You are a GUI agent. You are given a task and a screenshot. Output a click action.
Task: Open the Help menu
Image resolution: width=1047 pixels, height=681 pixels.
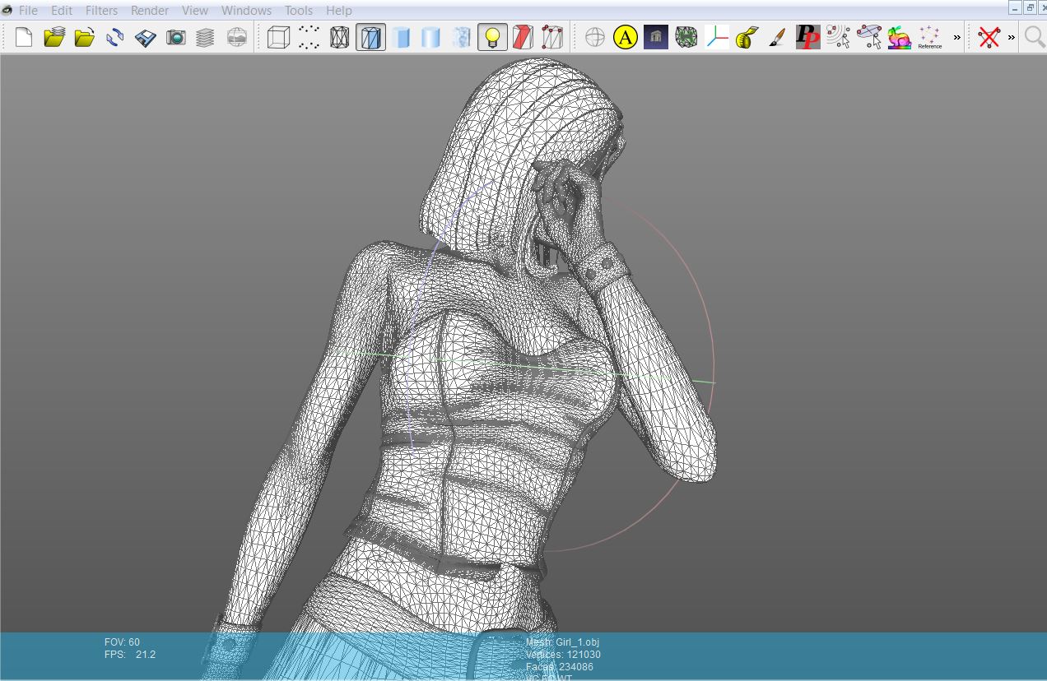point(339,11)
